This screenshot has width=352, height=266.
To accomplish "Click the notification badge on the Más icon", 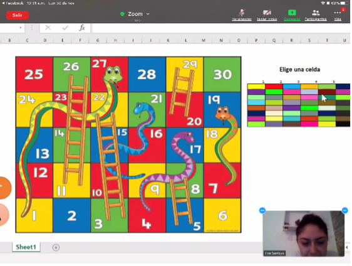I will pos(343,9).
